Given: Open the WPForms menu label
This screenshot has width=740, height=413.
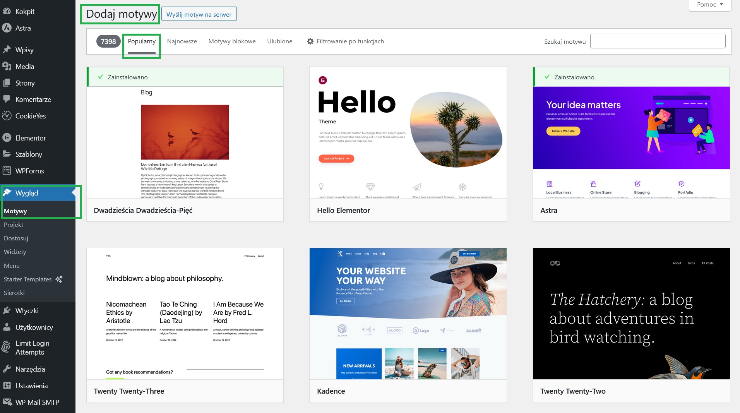Looking at the screenshot, I should pos(30,171).
